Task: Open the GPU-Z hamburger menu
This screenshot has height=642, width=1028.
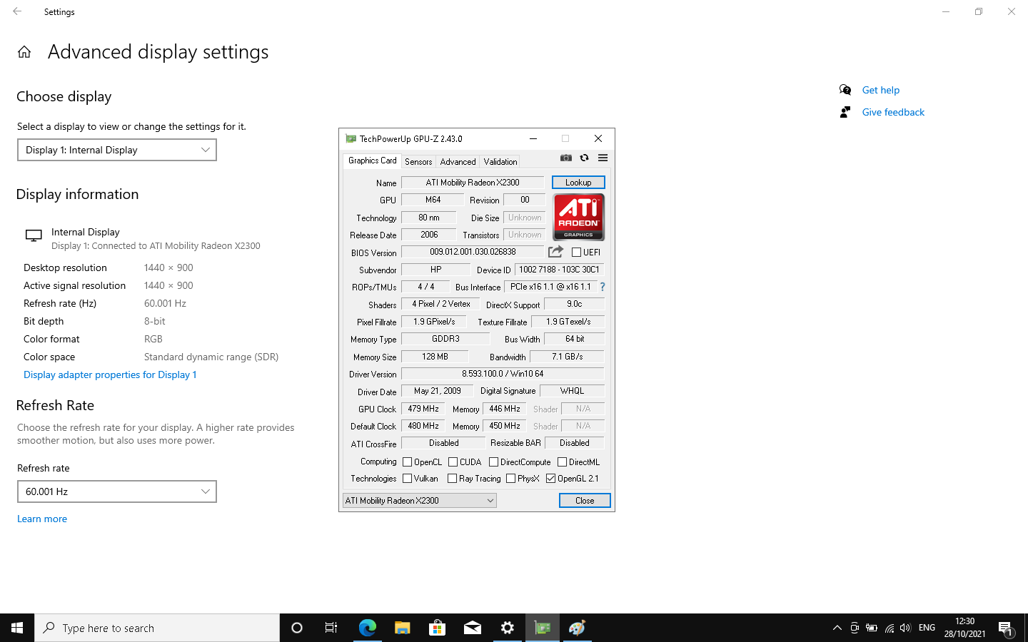Action: coord(603,158)
